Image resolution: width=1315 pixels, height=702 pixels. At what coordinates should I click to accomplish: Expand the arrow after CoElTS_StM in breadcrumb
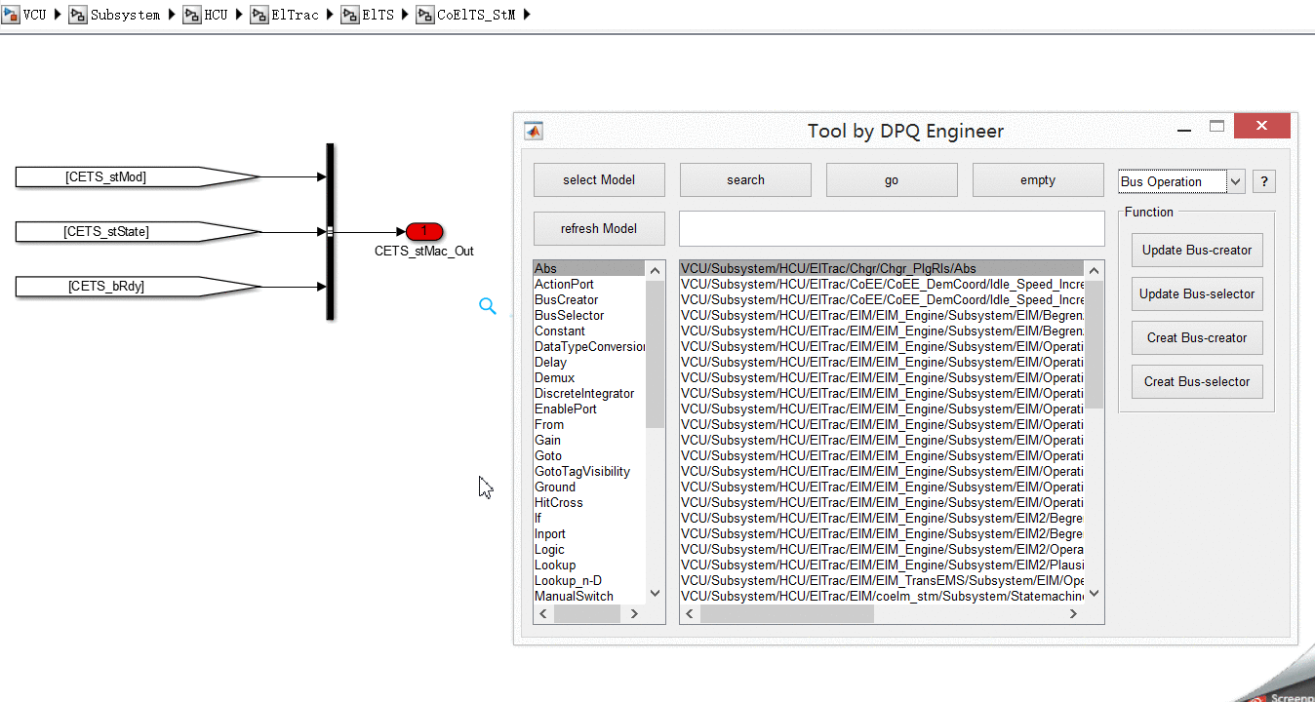527,16
